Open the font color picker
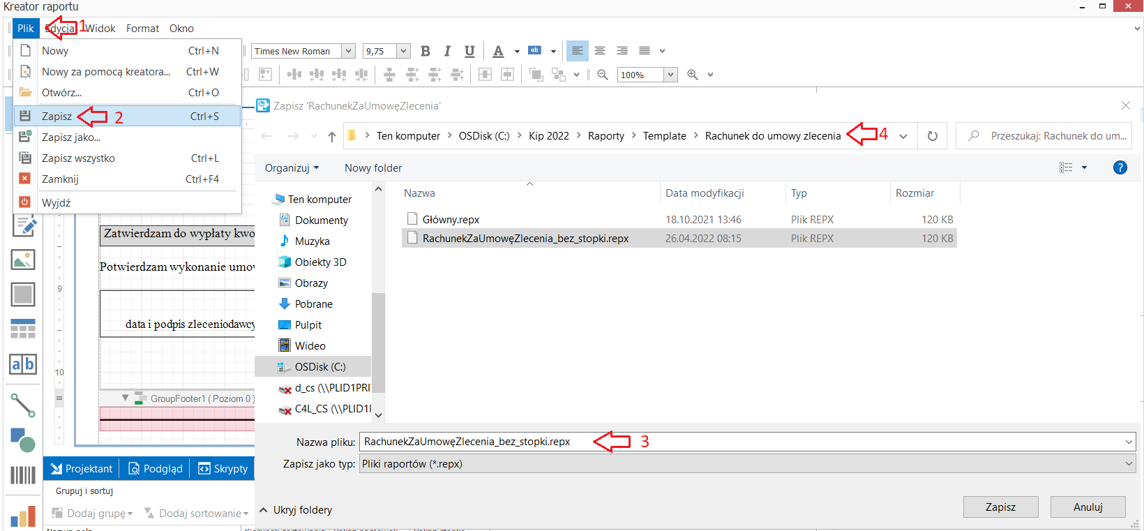Viewport: 1144px width, 531px height. 517,51
